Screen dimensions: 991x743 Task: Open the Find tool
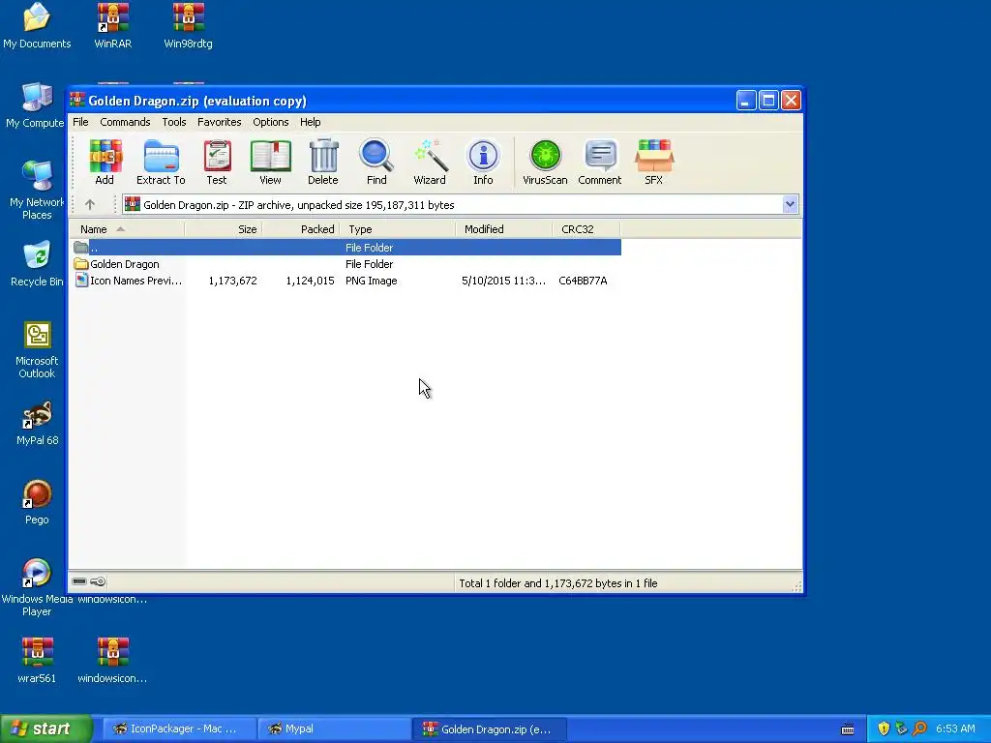tap(376, 162)
